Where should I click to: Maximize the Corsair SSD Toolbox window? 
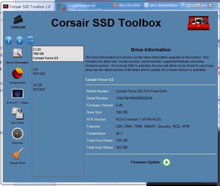pos(198,5)
